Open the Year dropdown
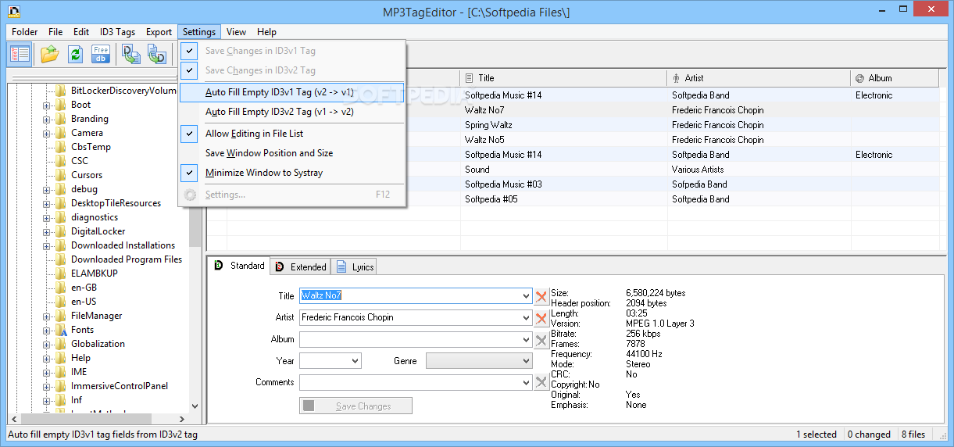This screenshot has height=447, width=954. [x=356, y=361]
